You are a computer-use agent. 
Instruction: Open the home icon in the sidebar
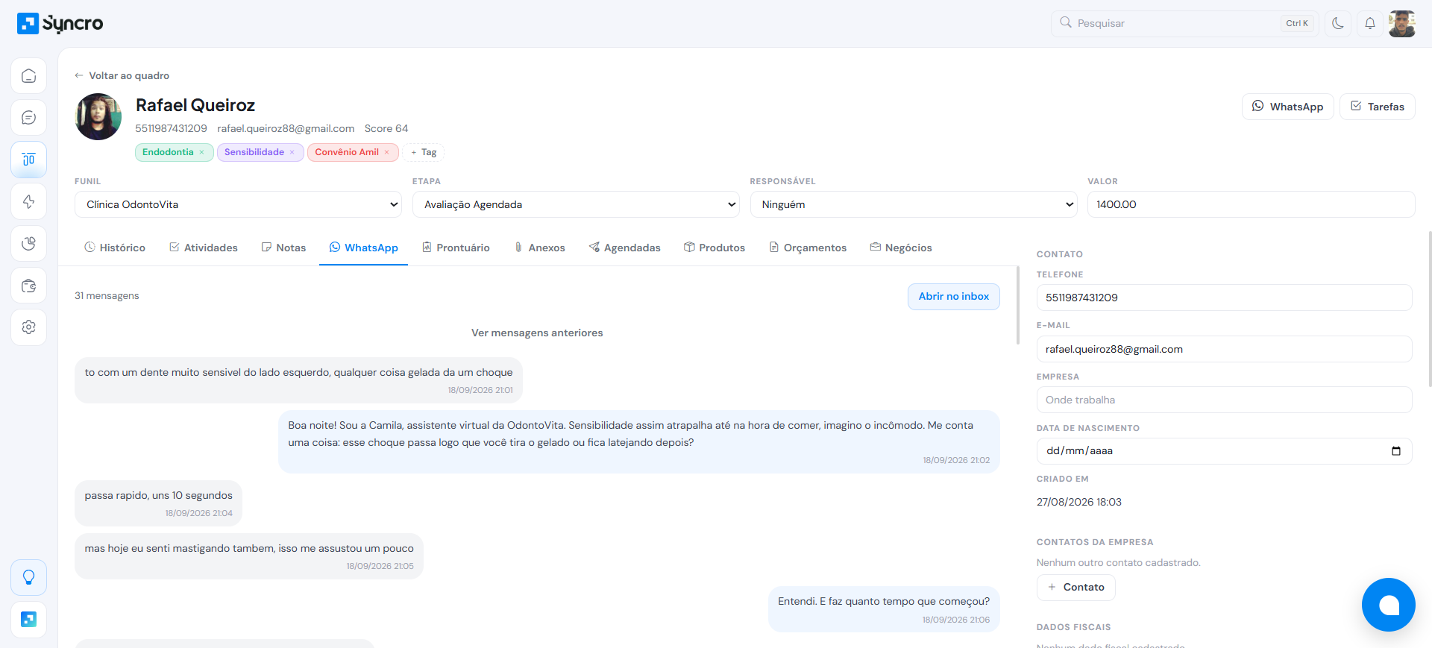click(29, 76)
